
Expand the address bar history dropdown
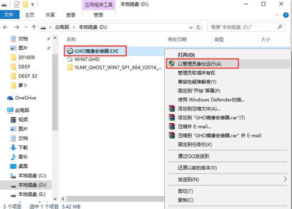(x=190, y=28)
